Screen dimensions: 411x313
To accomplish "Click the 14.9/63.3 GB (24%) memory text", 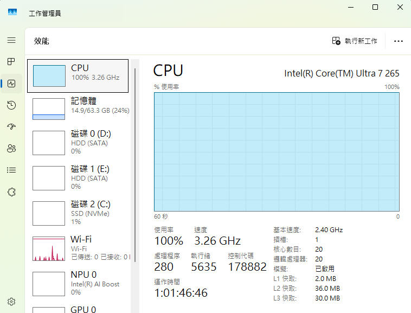I will tap(100, 110).
